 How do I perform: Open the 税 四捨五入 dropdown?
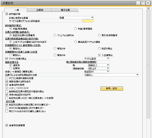pyautogui.click(x=99, y=65)
